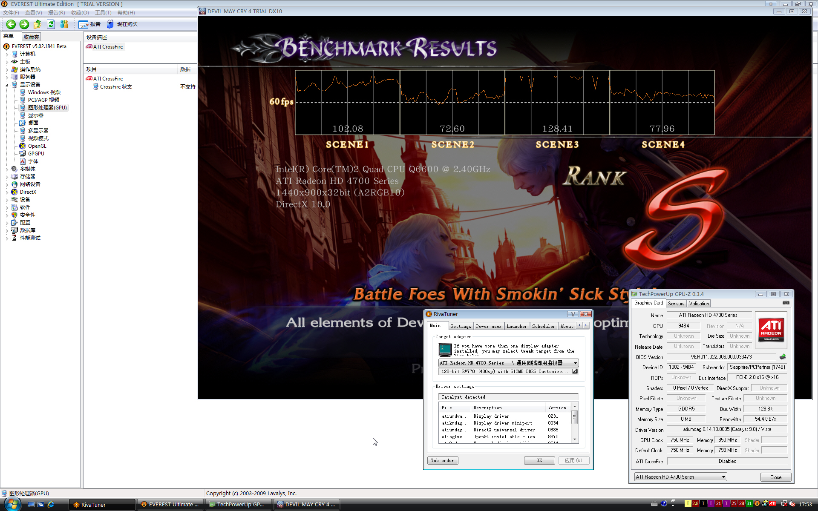Switch to the 收藏夹 favorites tab
818x511 pixels.
click(x=32, y=37)
